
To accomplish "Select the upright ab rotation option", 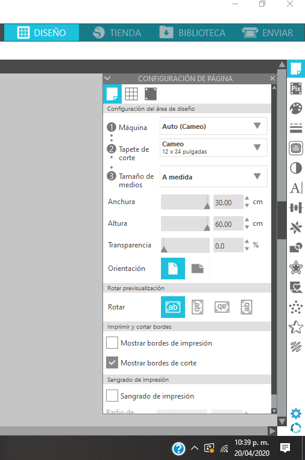I will coord(173,307).
